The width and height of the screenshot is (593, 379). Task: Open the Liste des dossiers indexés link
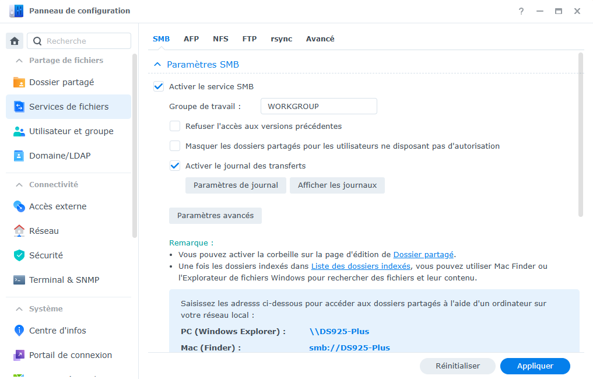click(x=360, y=266)
